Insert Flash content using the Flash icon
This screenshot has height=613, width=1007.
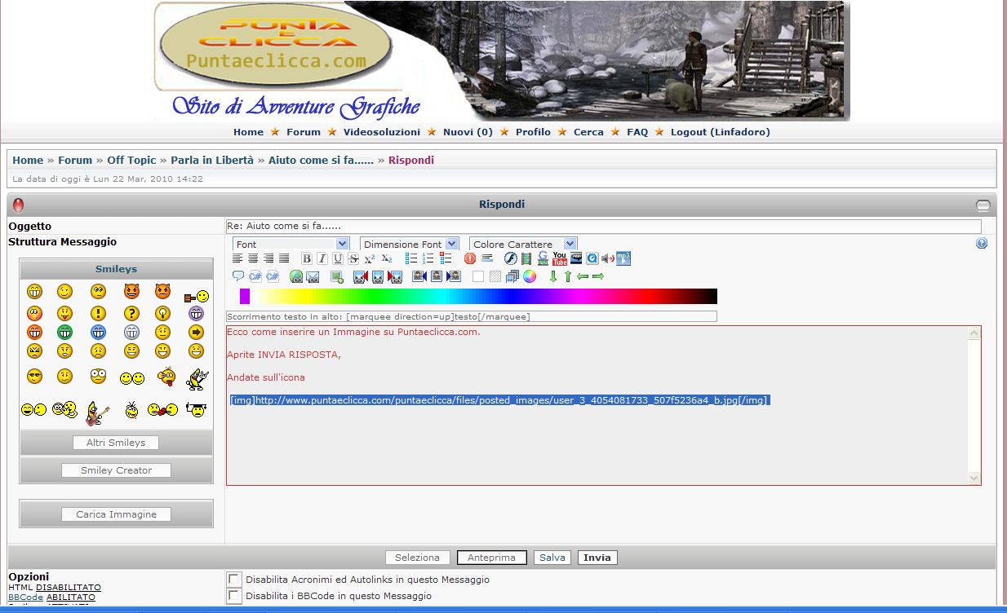coord(510,258)
